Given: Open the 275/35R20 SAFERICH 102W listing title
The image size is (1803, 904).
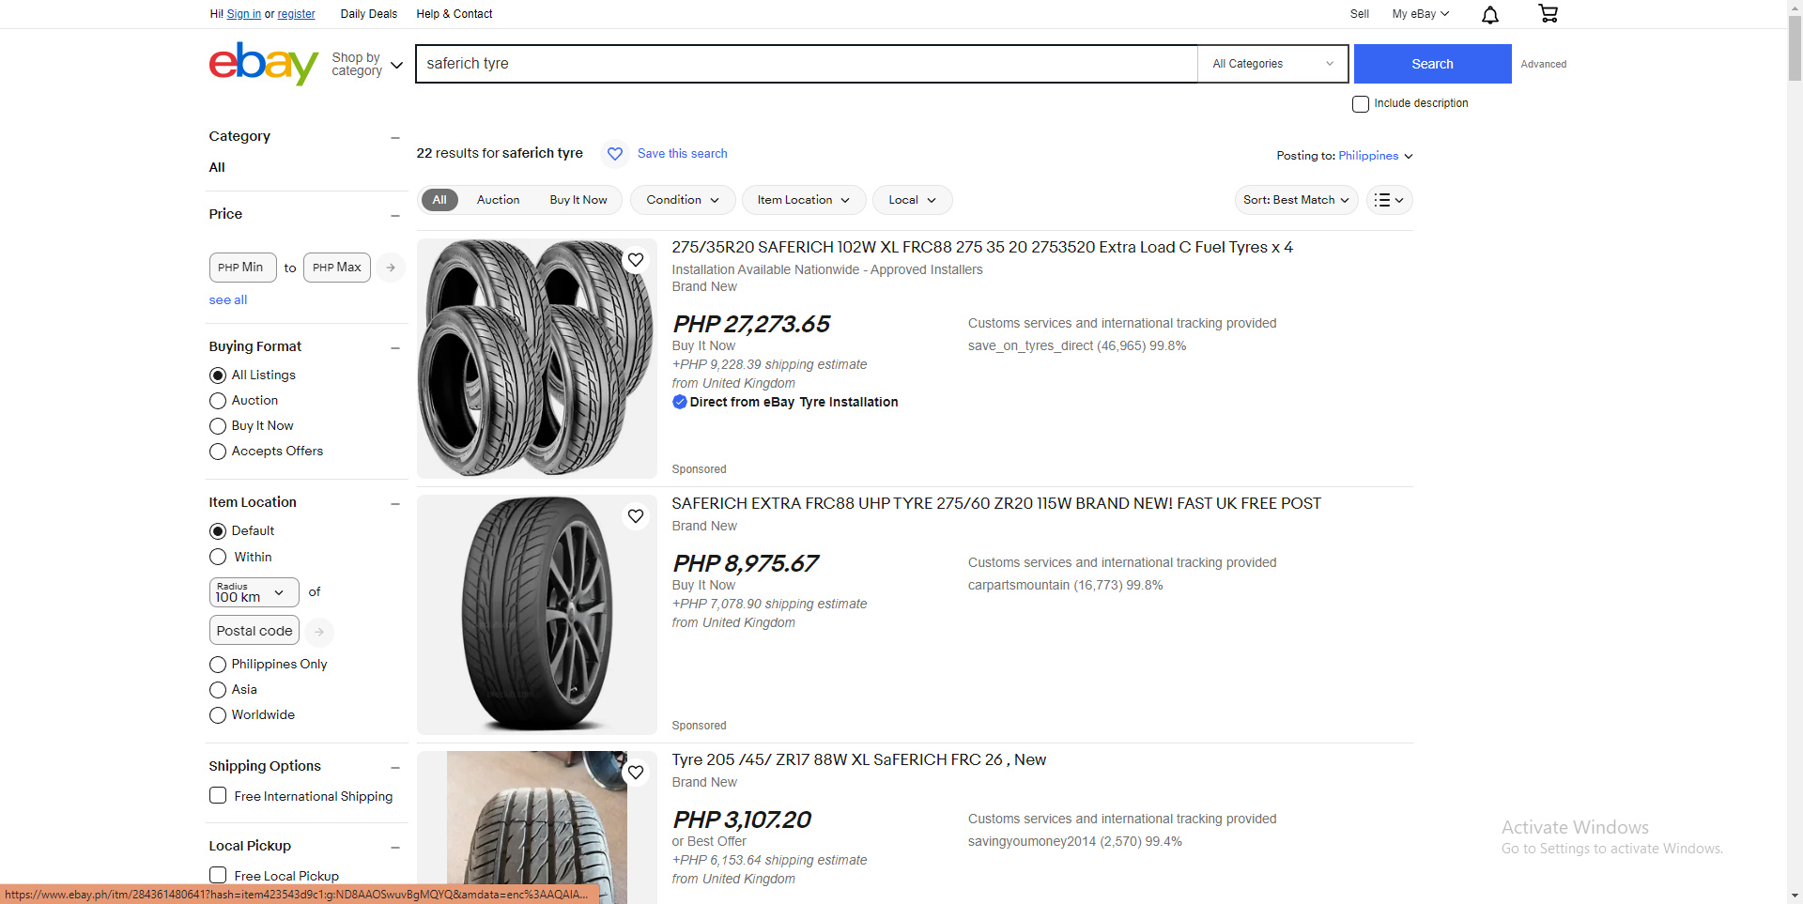Looking at the screenshot, I should [982, 248].
